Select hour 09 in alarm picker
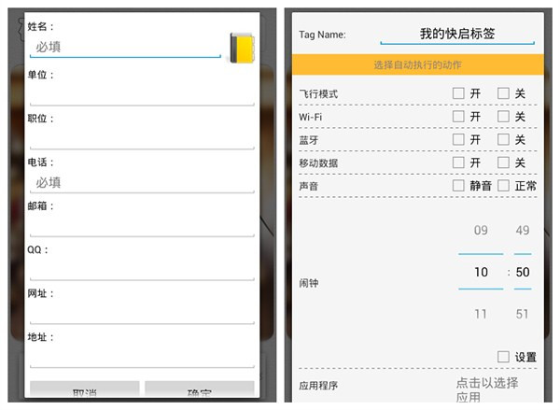The height and width of the screenshot is (410, 560). coord(481,231)
